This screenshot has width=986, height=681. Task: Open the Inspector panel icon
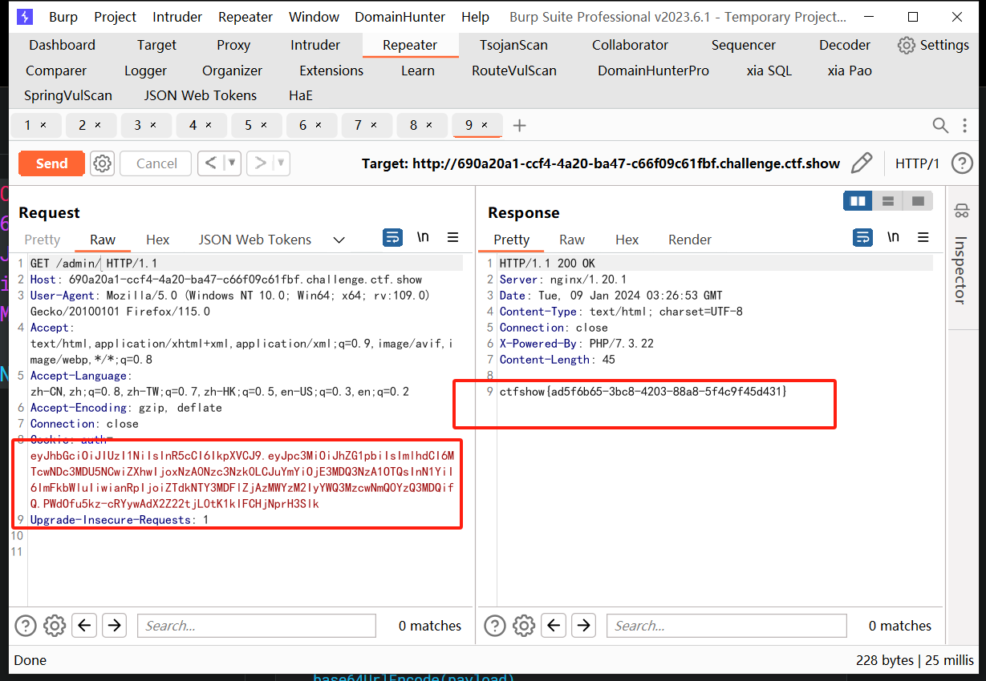click(x=961, y=212)
